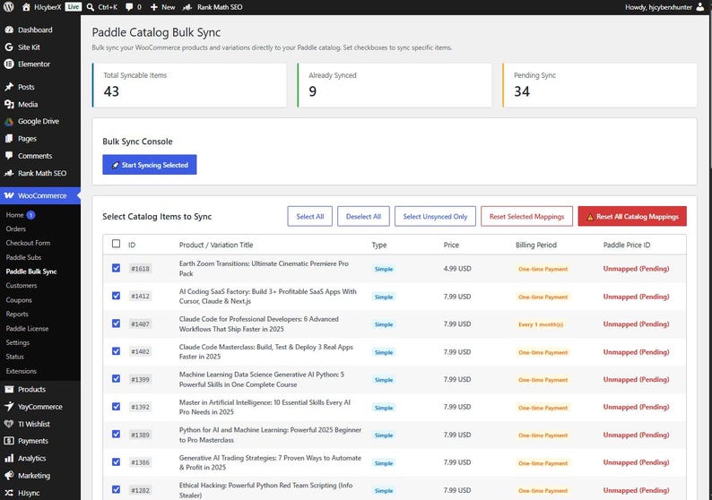The width and height of the screenshot is (712, 500).
Task: Click the Comments icon in sidebar
Action: [x=9, y=156]
